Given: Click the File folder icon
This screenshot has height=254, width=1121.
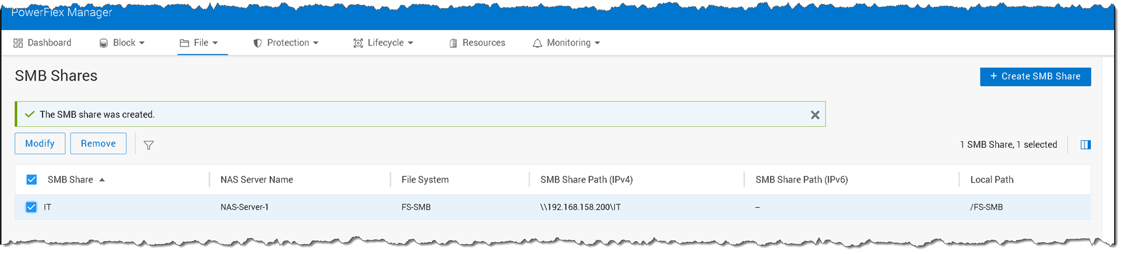Looking at the screenshot, I should [x=184, y=43].
